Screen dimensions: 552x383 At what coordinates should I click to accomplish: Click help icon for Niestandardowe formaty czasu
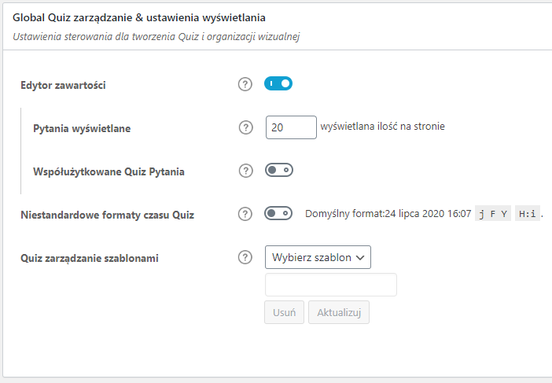tap(245, 214)
